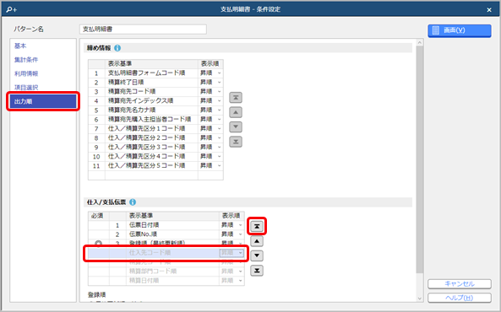Select row 仕入/精算先区分1コード順
The image size is (501, 312).
(155, 128)
